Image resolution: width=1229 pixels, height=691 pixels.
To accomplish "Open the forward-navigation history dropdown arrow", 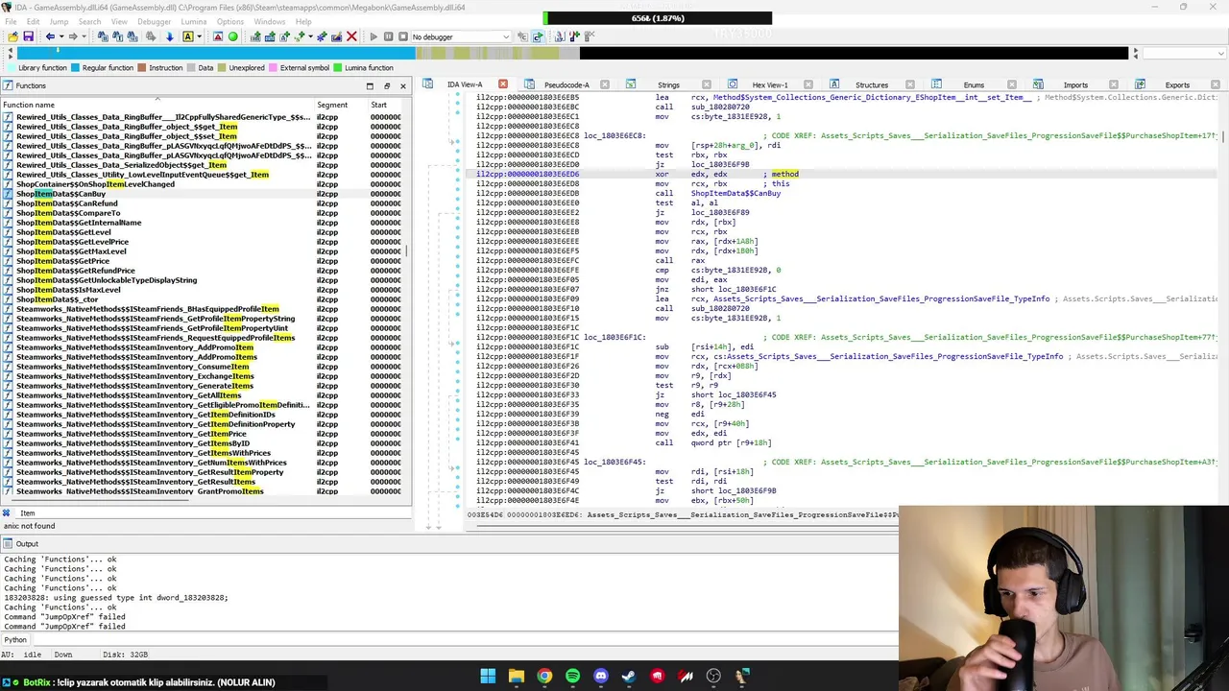I will [x=84, y=36].
